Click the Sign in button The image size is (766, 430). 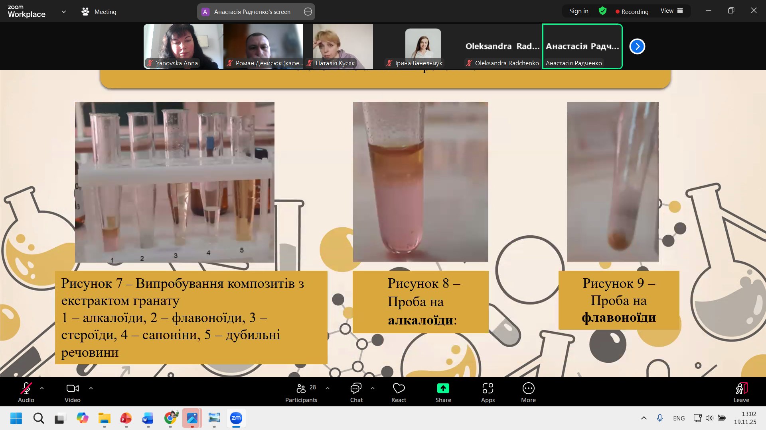tap(578, 11)
